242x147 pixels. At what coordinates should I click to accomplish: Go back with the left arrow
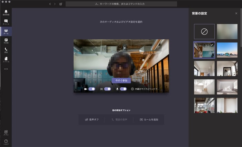coord(50,4)
